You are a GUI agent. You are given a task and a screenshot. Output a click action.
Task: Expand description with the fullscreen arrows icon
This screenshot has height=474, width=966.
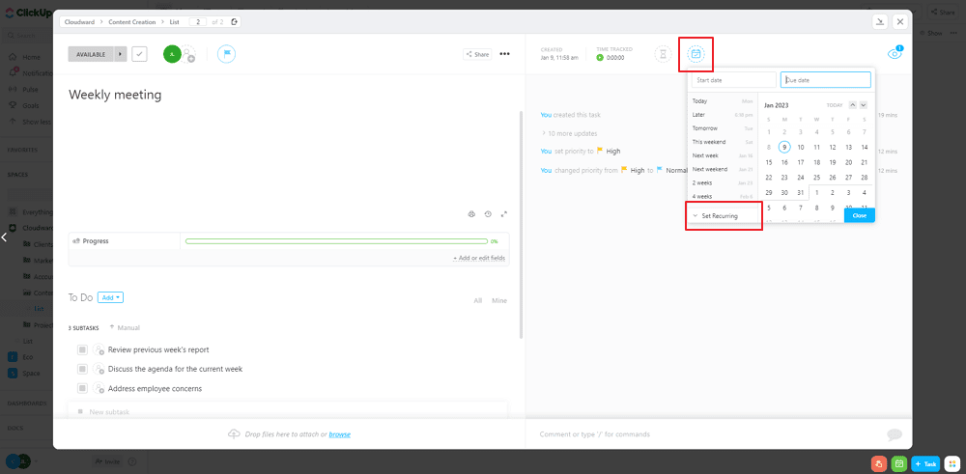(504, 214)
